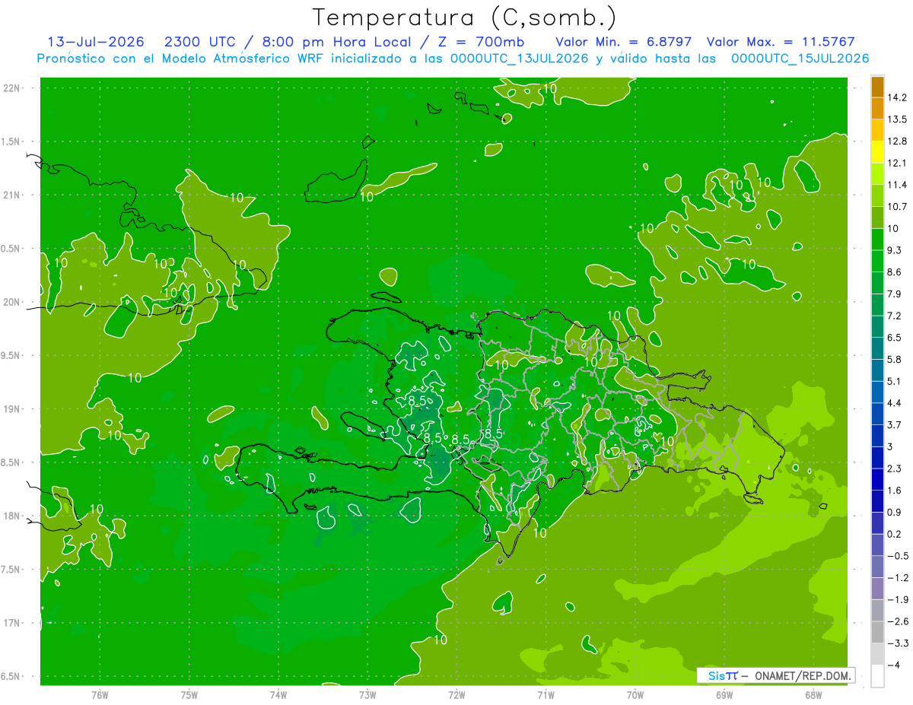
Task: Click legend value "-0.5"
Action: click(898, 556)
